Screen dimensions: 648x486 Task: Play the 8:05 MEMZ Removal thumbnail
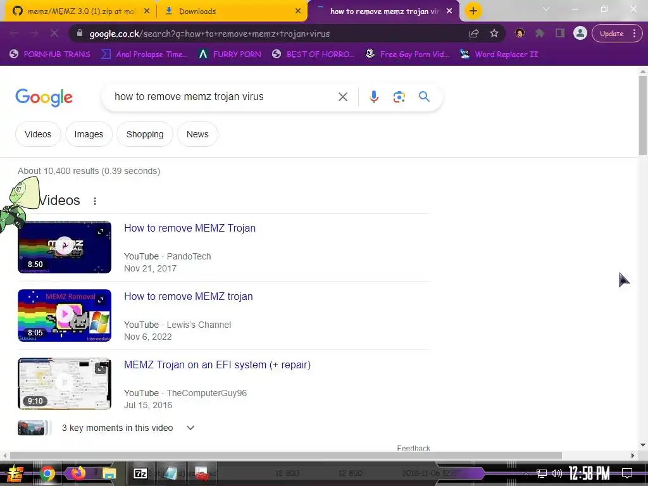coord(65,315)
